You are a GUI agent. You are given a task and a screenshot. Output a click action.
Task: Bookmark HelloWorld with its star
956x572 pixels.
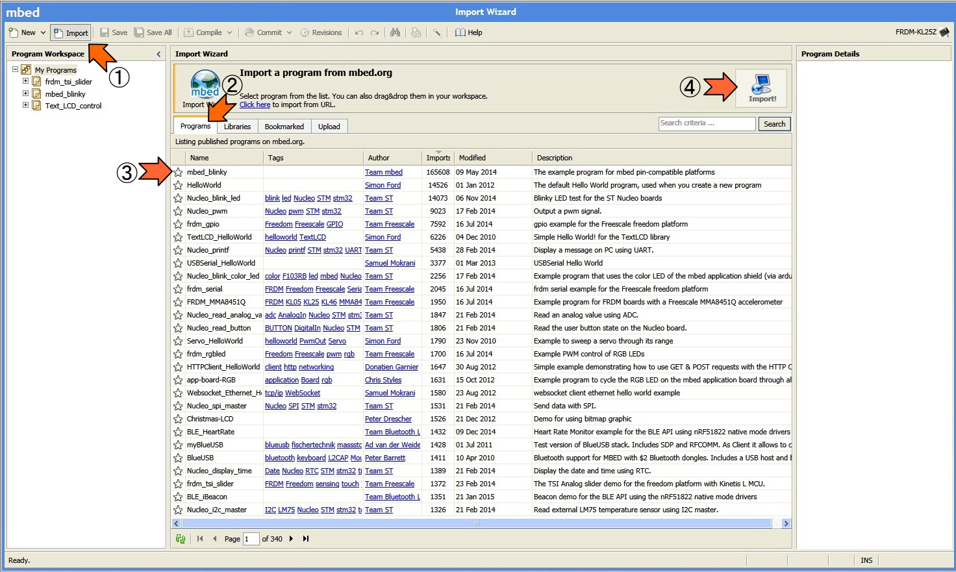click(178, 185)
